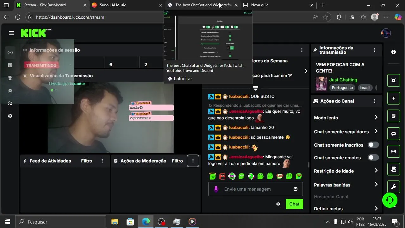Click the taskbar Pesquisar search box
This screenshot has width=405, height=228.
pyautogui.click(x=61, y=222)
